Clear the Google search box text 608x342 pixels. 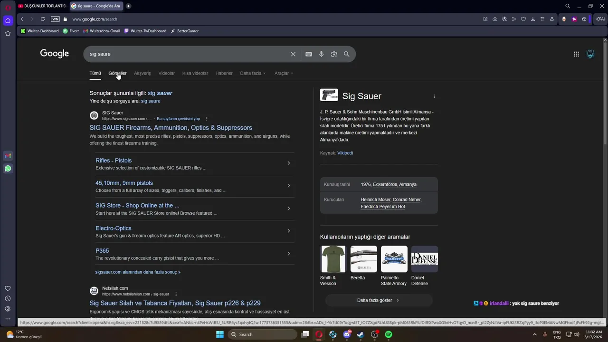point(293,54)
